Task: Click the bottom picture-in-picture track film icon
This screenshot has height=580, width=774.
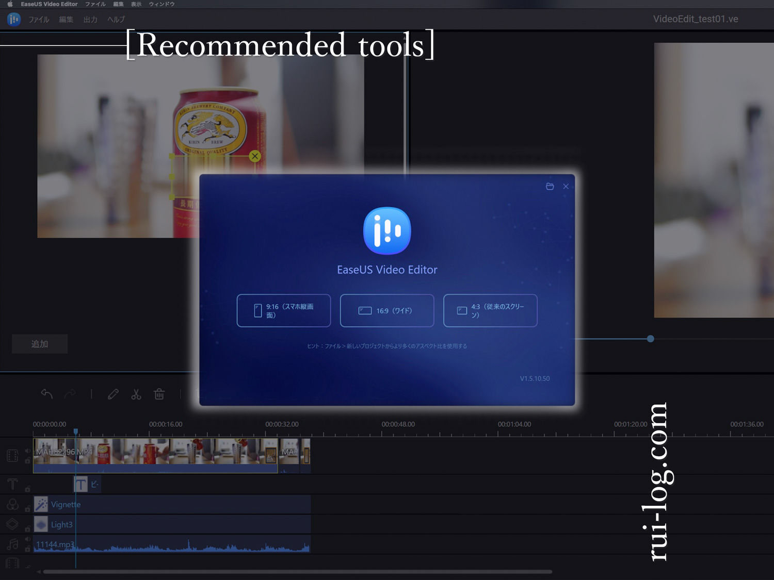Action: (x=12, y=564)
